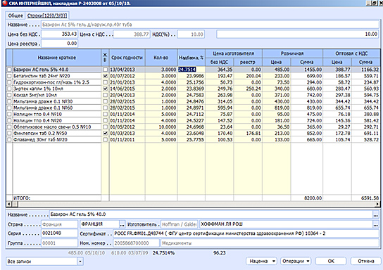Click retail price 819.00 in the Цена column
Image resolution: width=383 pixels, height=270 pixels.
point(277,108)
